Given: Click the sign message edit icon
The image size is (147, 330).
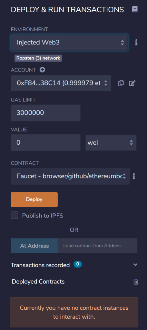Looking at the screenshot, I should pyautogui.click(x=132, y=83).
